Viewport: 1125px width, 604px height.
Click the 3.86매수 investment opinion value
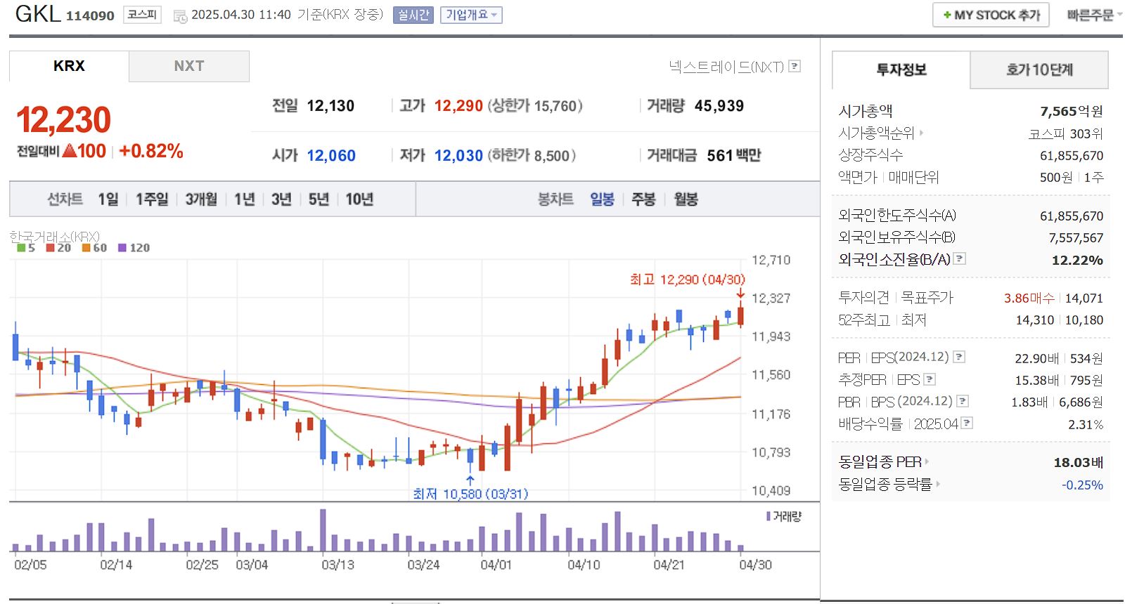coord(1029,298)
